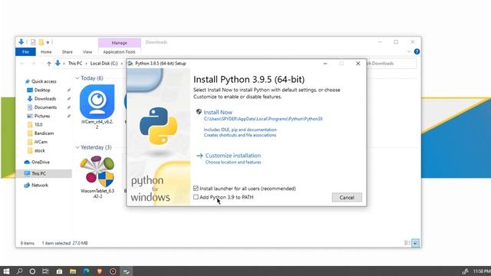Collapse the Yesterday (3) group

point(77,147)
